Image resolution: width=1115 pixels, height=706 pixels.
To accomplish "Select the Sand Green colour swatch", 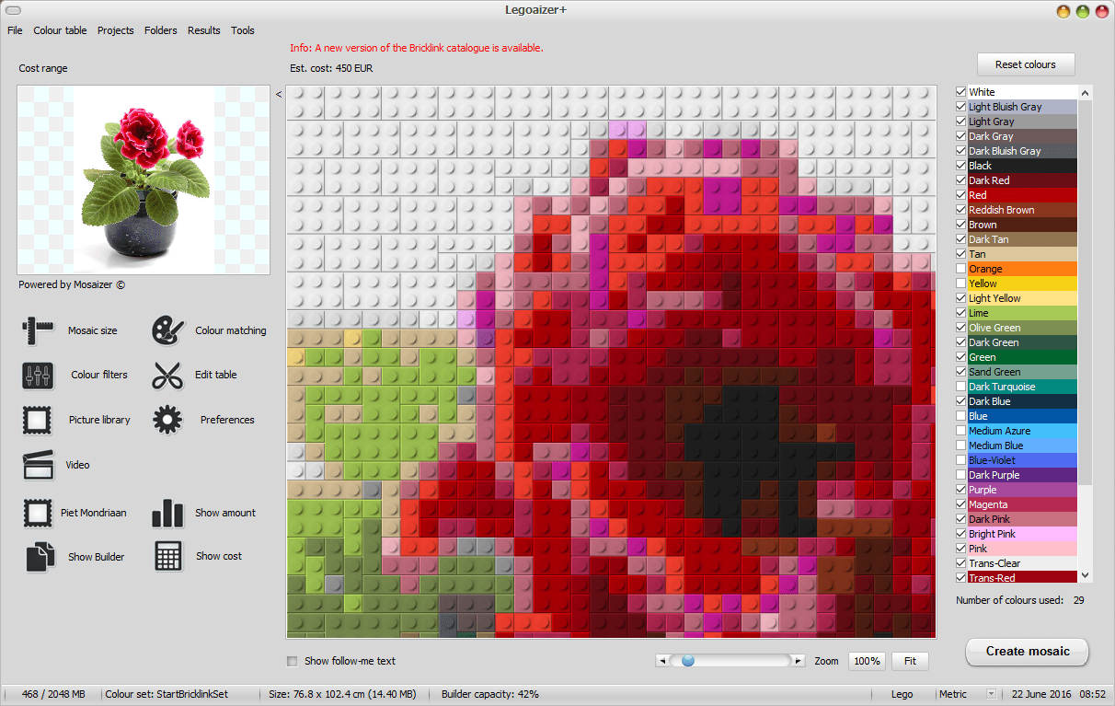I will pyautogui.click(x=1021, y=372).
